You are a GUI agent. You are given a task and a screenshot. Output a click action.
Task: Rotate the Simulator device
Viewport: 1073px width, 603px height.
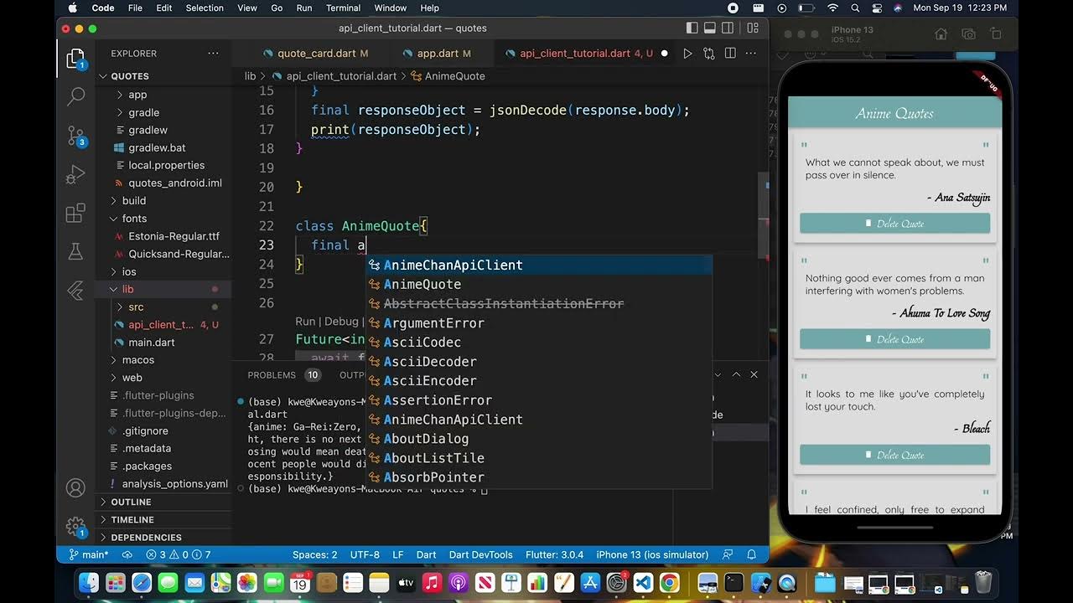click(x=996, y=34)
